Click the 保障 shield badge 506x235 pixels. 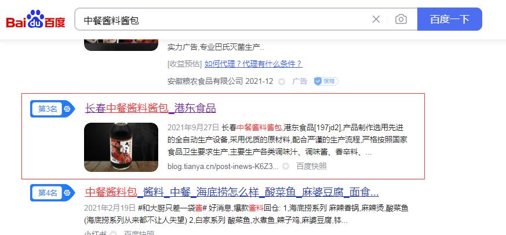[x=326, y=81]
